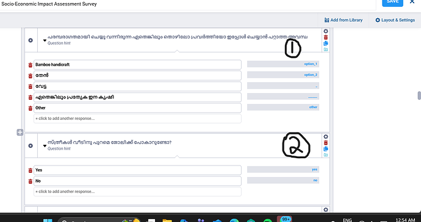The height and width of the screenshot is (222, 421).
Task: Edit the തേൻ option label
Action: tap(137, 75)
